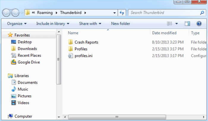The width and height of the screenshot is (208, 121).
Task: Click navigation pane scroll down arrow
Action: tap(59, 117)
